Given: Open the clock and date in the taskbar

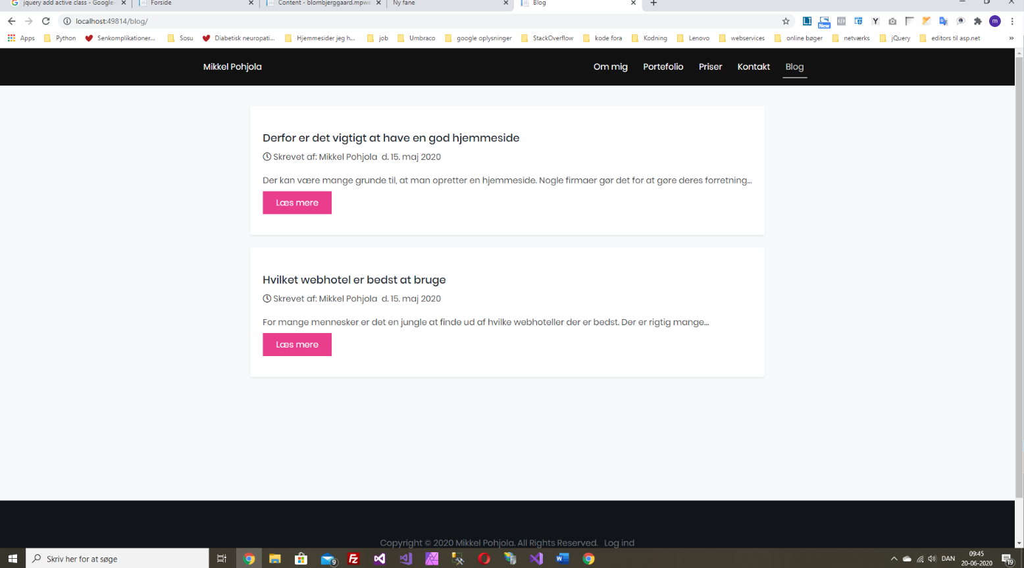Looking at the screenshot, I should click(x=977, y=559).
